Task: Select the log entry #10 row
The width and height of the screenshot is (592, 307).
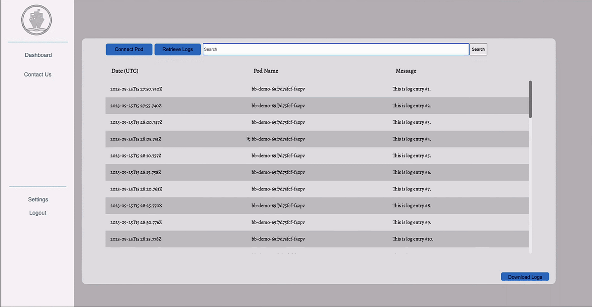Action: (316, 239)
